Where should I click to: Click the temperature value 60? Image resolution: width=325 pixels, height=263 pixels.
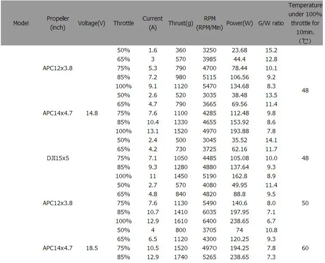[305, 248]
